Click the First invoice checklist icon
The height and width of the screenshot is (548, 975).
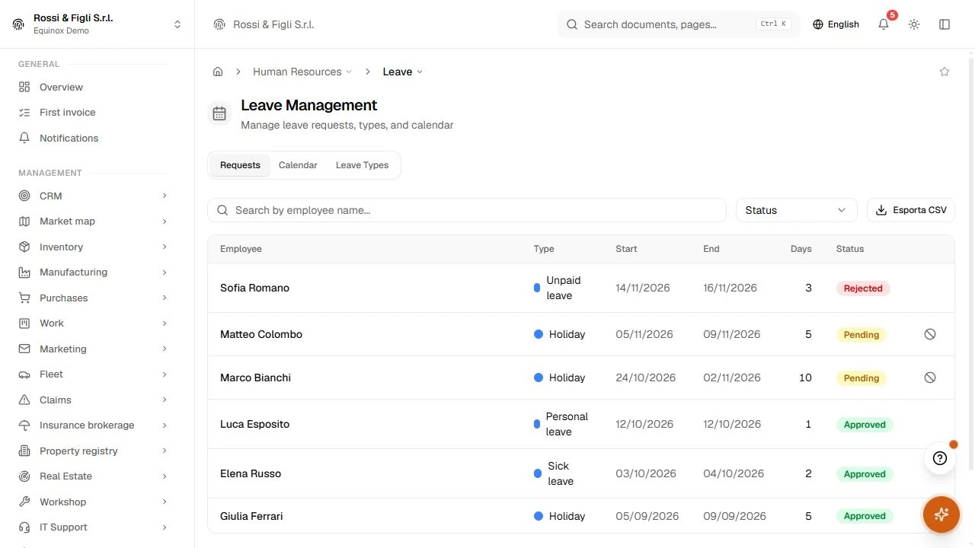24,113
